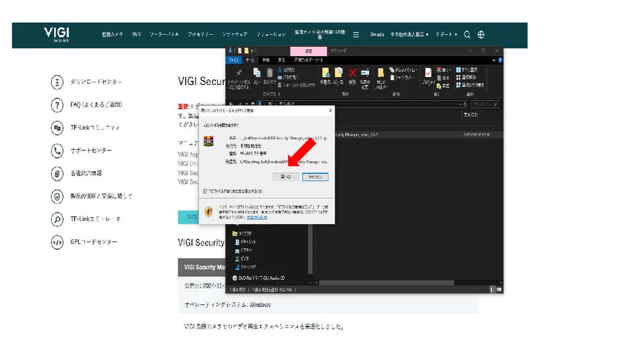Click the 更新日時 column header
Image resolution: width=621 pixels, height=358 pixels.
(471, 114)
